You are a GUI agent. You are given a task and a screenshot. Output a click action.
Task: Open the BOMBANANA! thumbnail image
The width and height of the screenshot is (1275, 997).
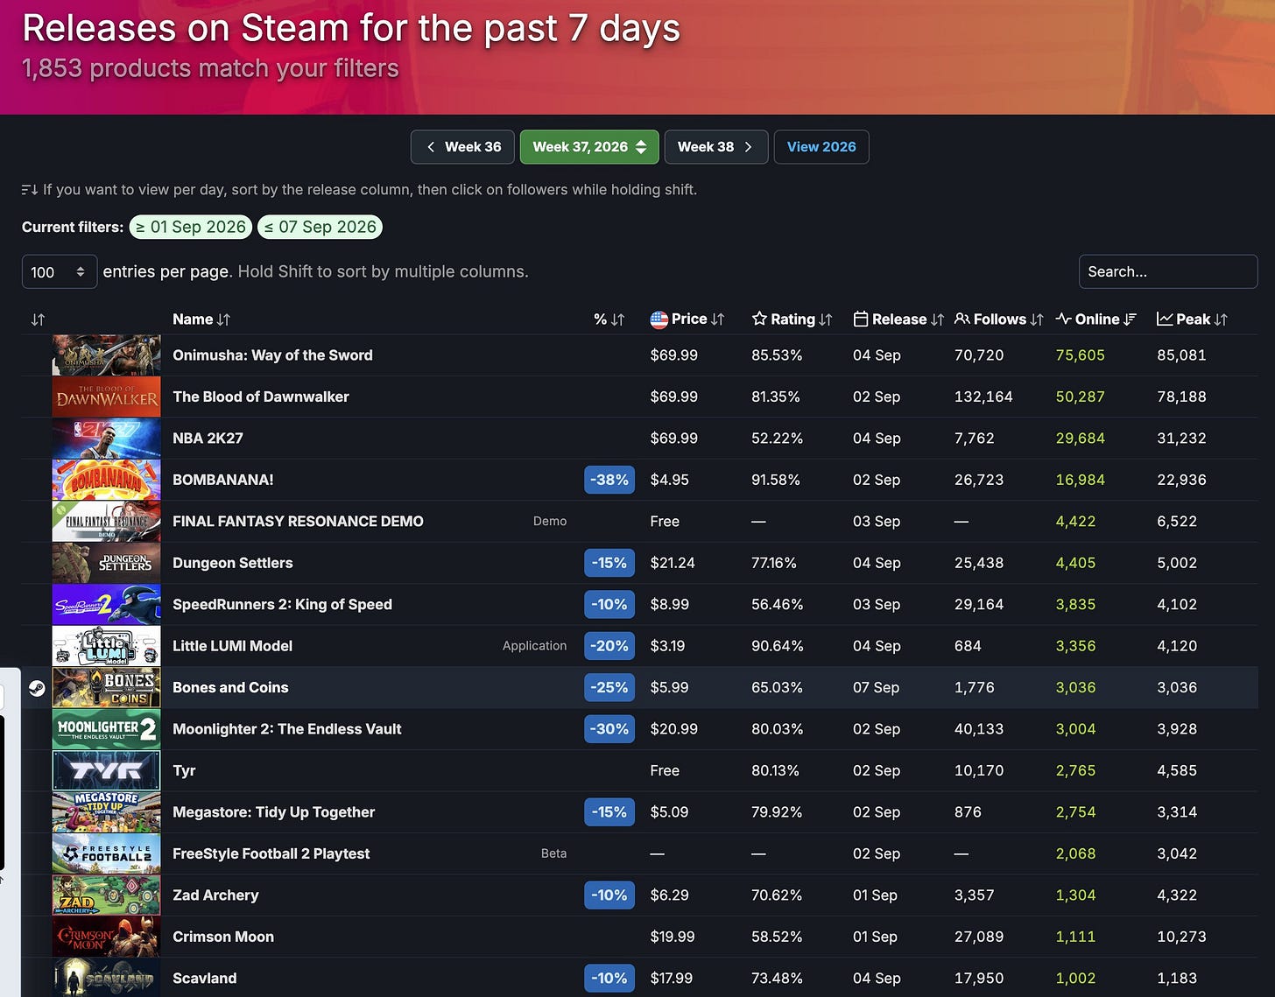pyautogui.click(x=107, y=481)
